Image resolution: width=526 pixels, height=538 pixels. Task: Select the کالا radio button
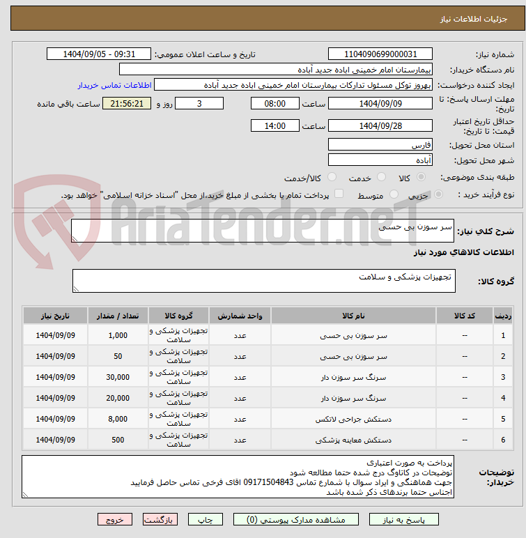[x=421, y=177]
